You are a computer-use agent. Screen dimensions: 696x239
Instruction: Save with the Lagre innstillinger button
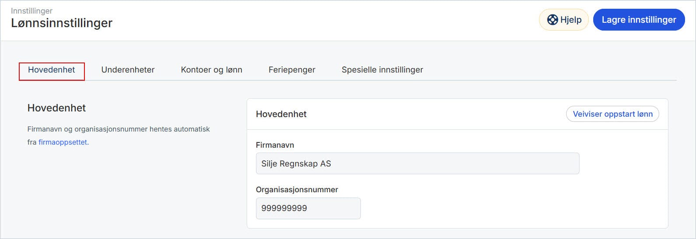click(x=639, y=20)
